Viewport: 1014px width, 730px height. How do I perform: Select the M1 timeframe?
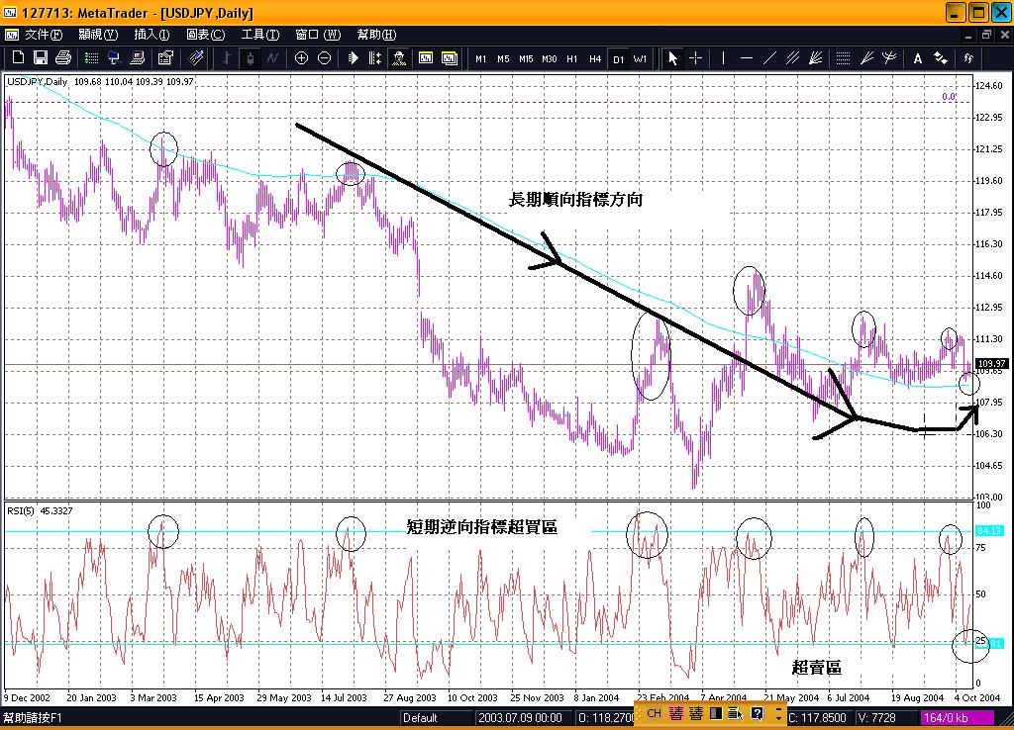coord(480,58)
